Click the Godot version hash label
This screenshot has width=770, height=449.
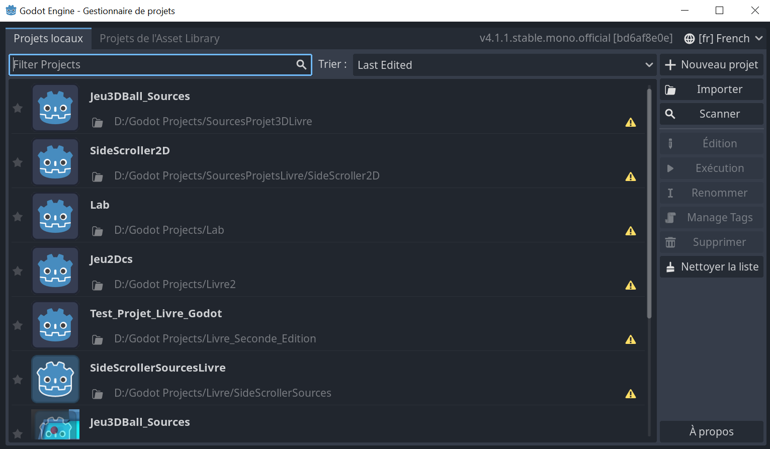pyautogui.click(x=576, y=38)
